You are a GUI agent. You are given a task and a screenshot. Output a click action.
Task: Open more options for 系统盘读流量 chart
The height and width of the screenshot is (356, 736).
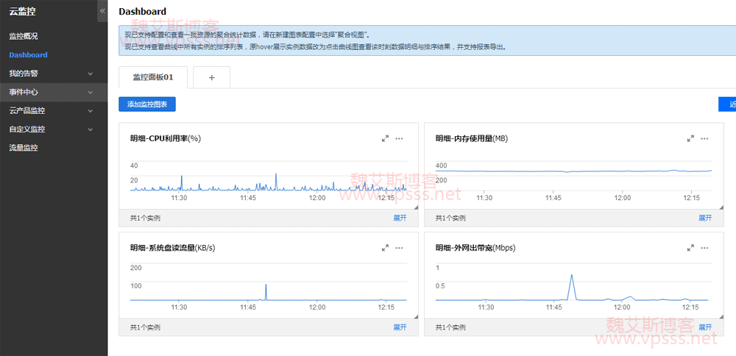coord(399,248)
